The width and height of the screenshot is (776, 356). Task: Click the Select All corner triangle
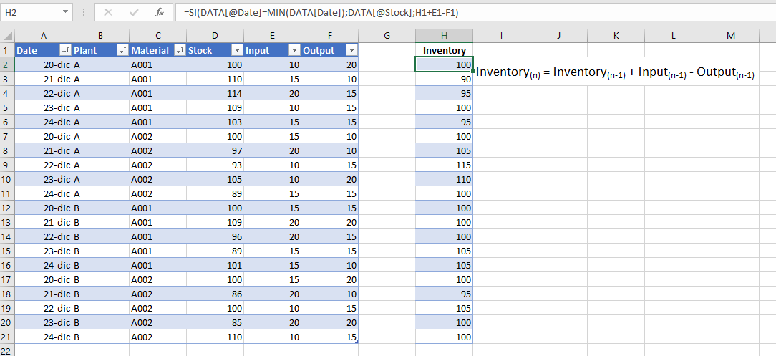[7, 36]
